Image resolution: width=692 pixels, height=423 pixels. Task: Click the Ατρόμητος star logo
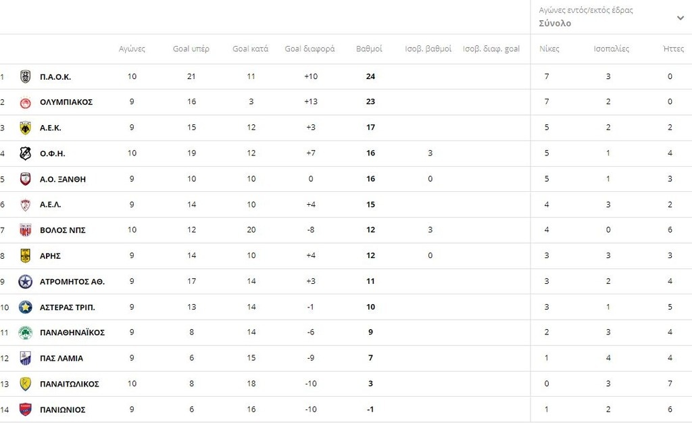[25, 282]
